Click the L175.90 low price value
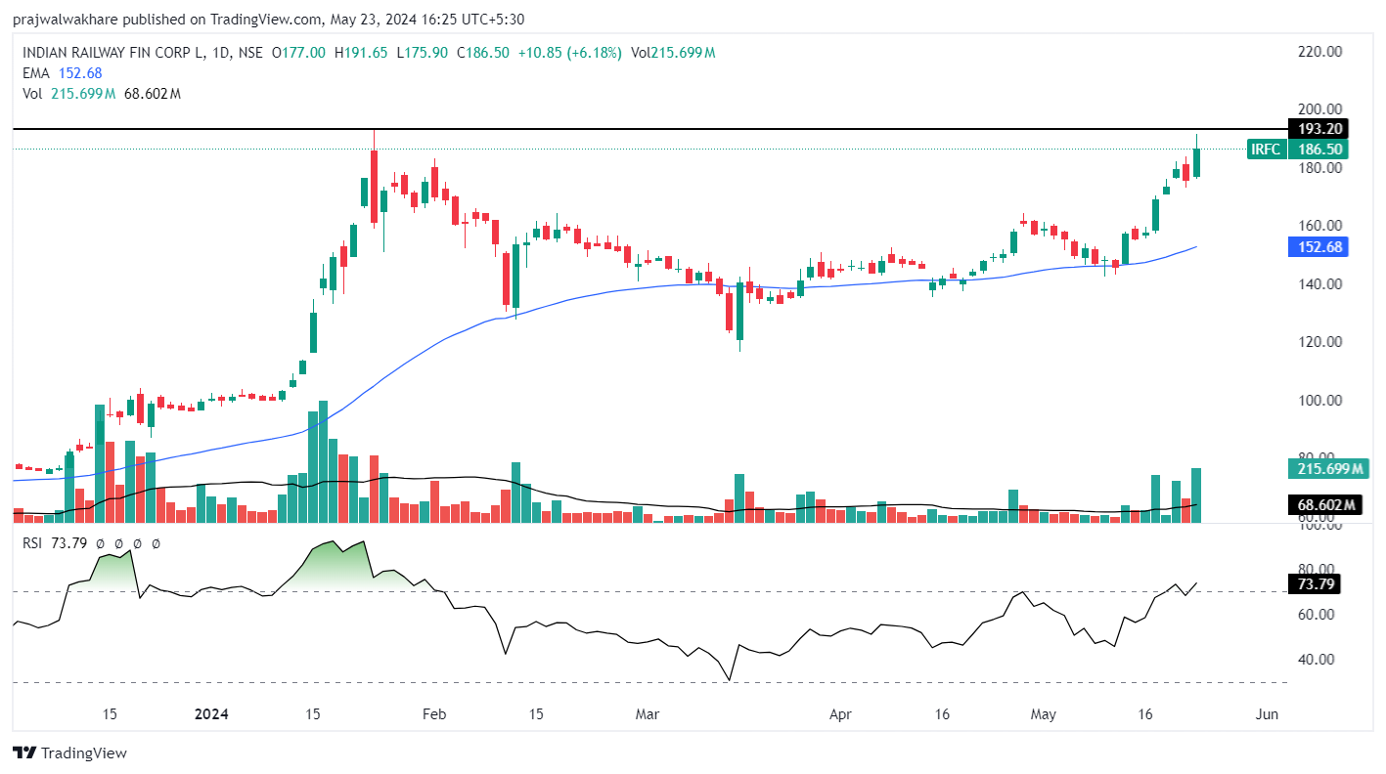 (x=423, y=53)
